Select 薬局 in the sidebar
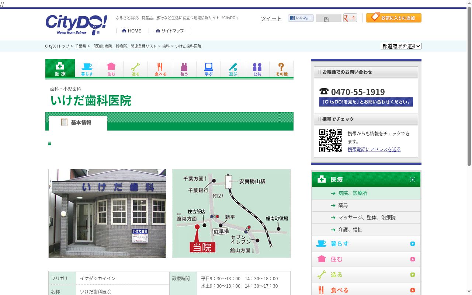Screen dimensions: 472x295 click(366, 205)
